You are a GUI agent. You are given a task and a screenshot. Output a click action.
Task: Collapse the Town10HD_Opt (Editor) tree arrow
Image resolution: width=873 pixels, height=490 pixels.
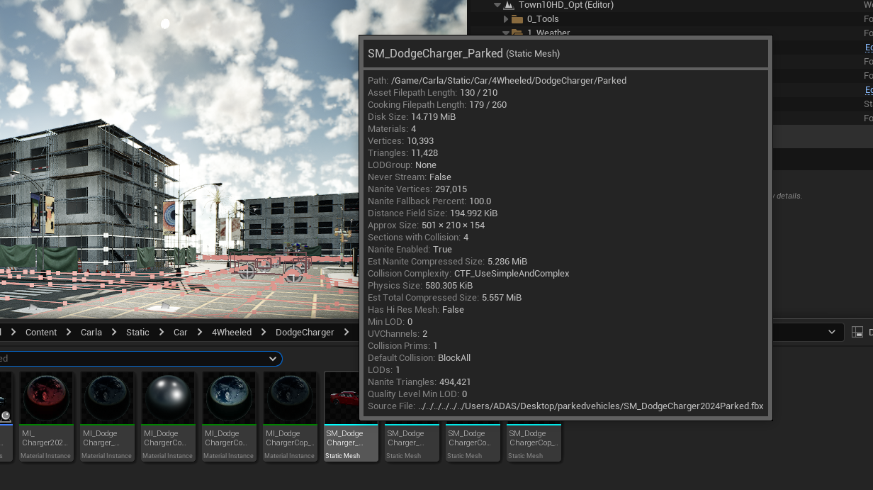[x=497, y=5]
